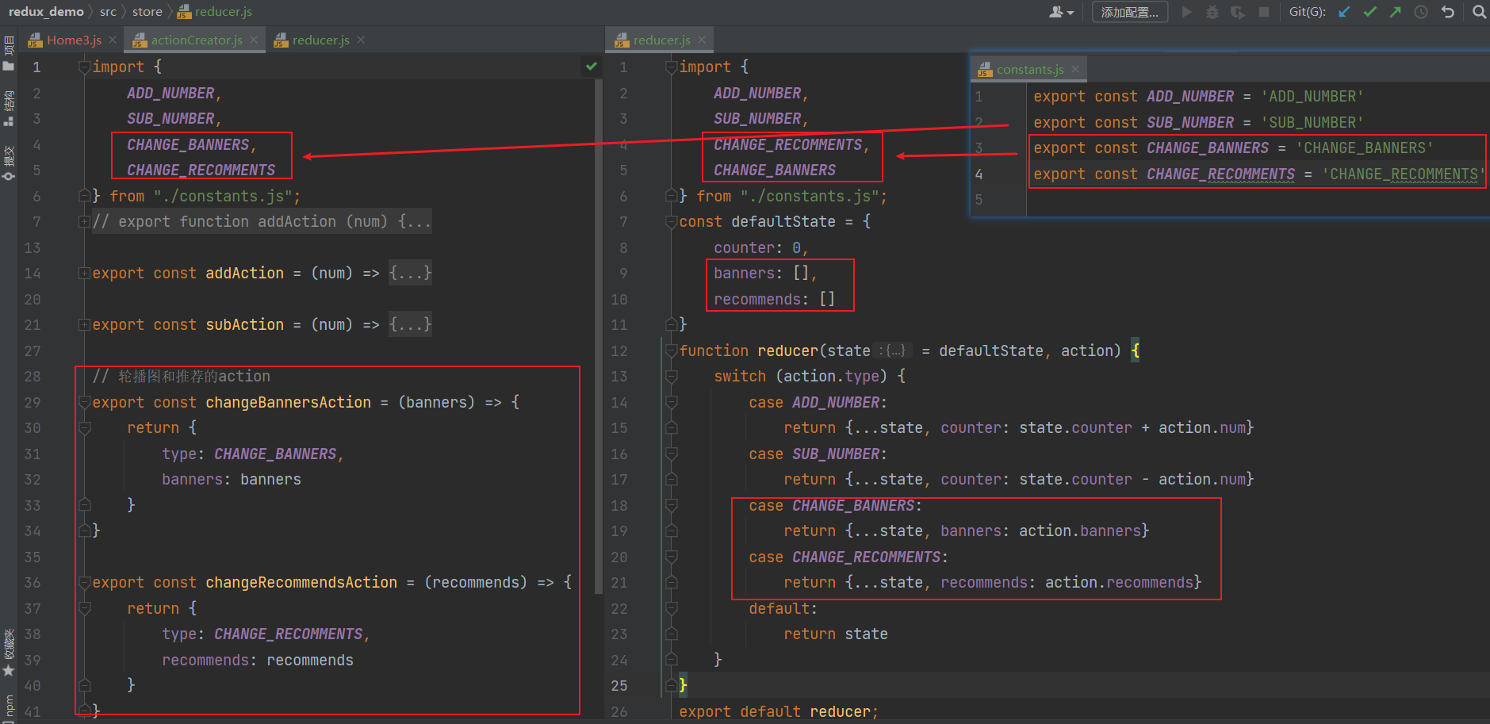The width and height of the screenshot is (1490, 724).
Task: Open the 提交 commit tool window
Action: click(x=9, y=163)
